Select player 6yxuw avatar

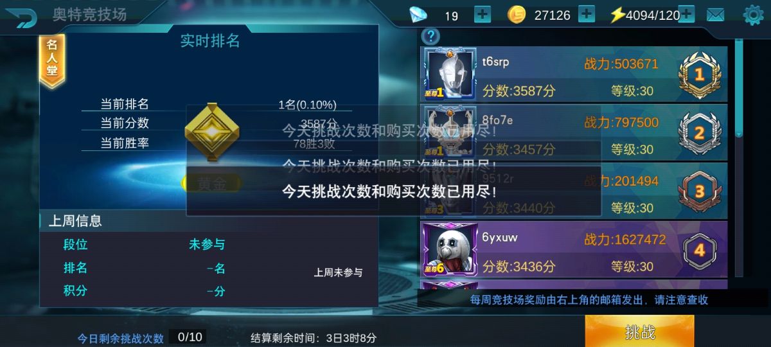(x=450, y=249)
